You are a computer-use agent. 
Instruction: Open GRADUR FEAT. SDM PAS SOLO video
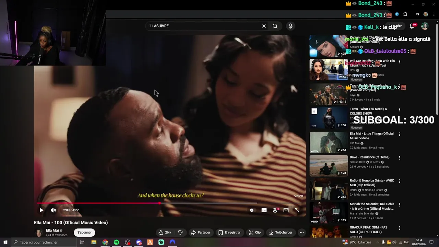click(329, 232)
